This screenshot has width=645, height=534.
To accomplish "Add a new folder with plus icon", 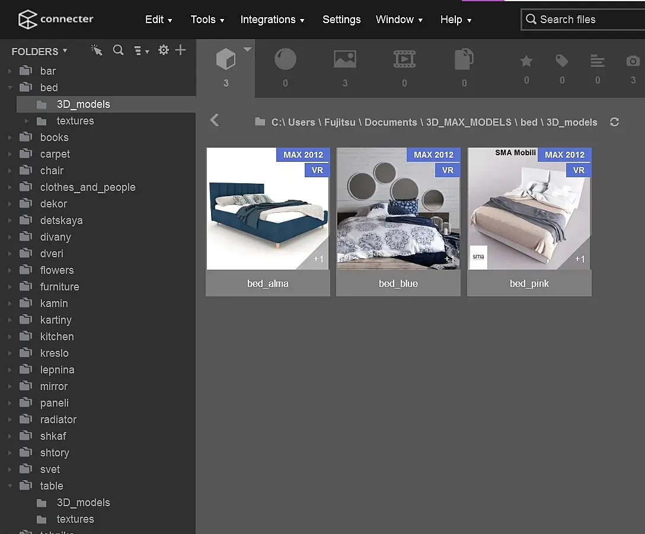I will (x=180, y=50).
